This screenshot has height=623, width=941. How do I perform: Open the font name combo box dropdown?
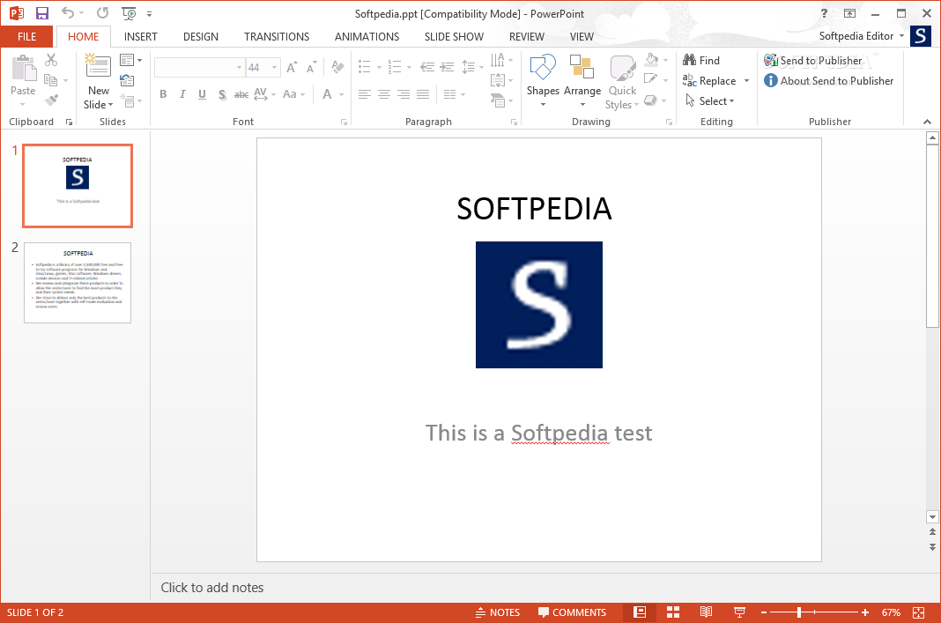click(239, 67)
